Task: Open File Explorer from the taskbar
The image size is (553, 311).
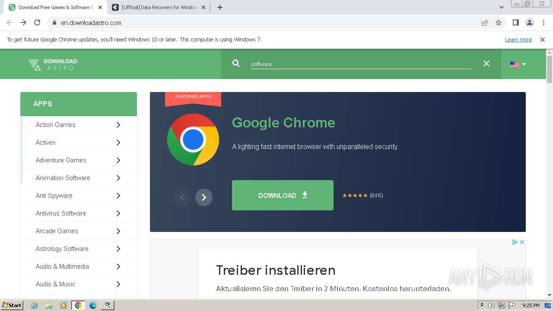Action: 49,305
